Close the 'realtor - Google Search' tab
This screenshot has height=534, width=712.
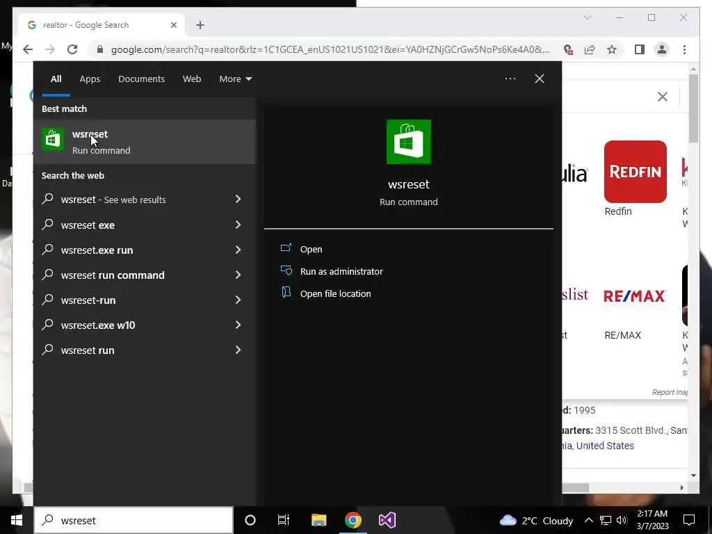[173, 25]
